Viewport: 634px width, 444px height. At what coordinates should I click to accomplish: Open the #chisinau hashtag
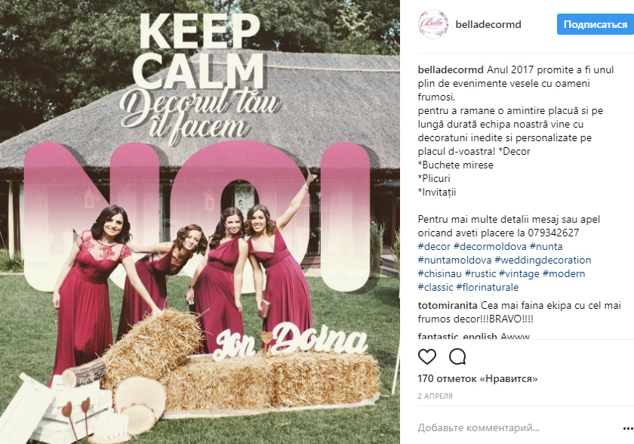[439, 273]
